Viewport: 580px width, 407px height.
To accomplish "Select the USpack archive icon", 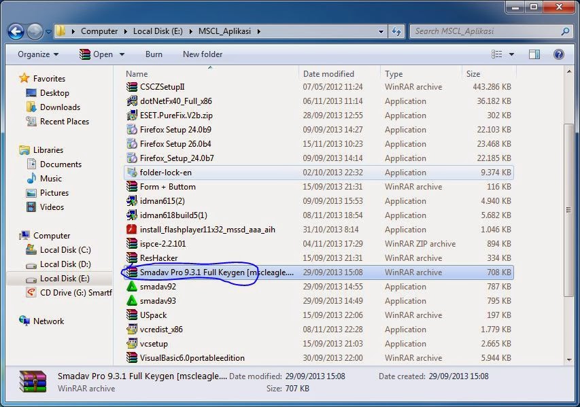I will click(x=132, y=315).
